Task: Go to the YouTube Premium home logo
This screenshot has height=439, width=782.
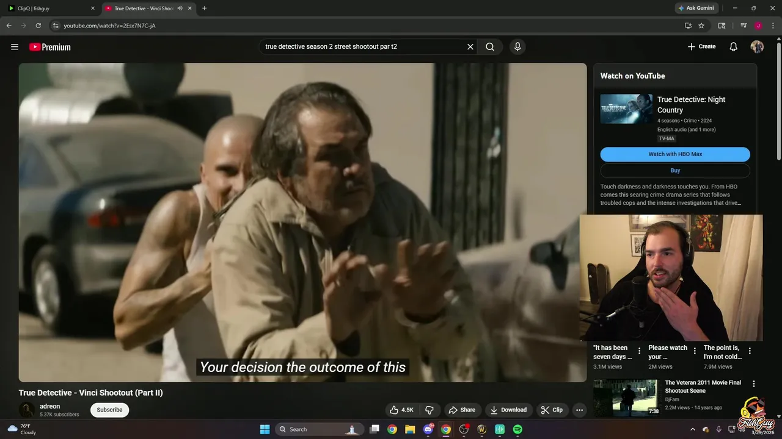Action: [50, 47]
